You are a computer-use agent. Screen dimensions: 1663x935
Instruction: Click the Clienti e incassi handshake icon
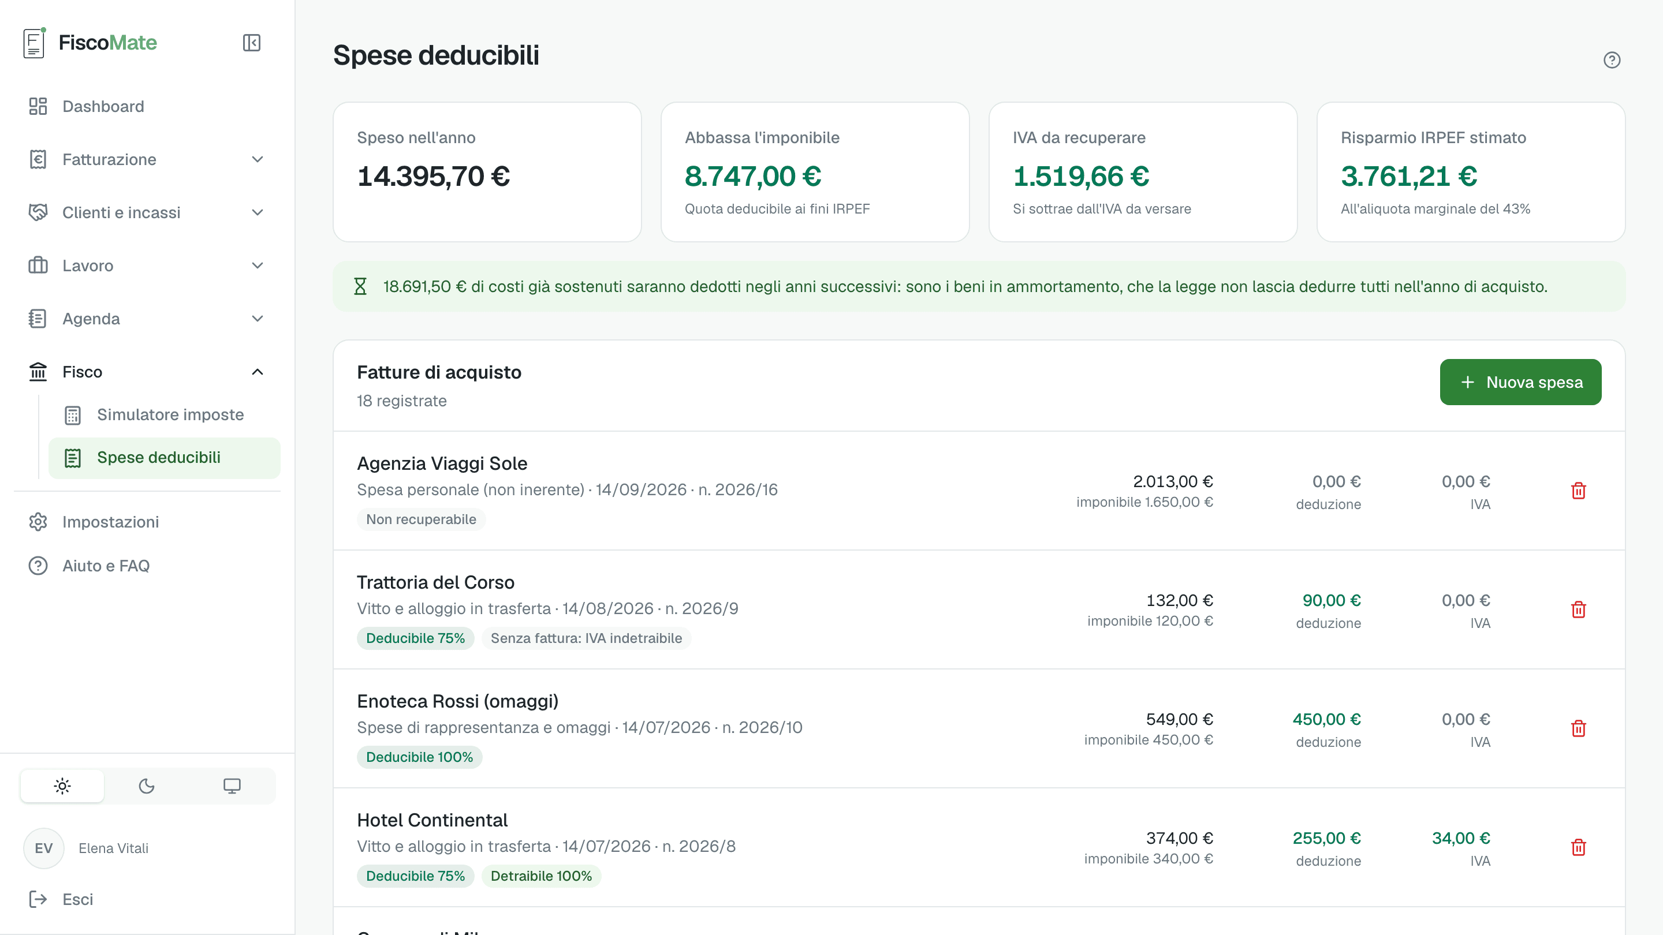click(x=38, y=212)
